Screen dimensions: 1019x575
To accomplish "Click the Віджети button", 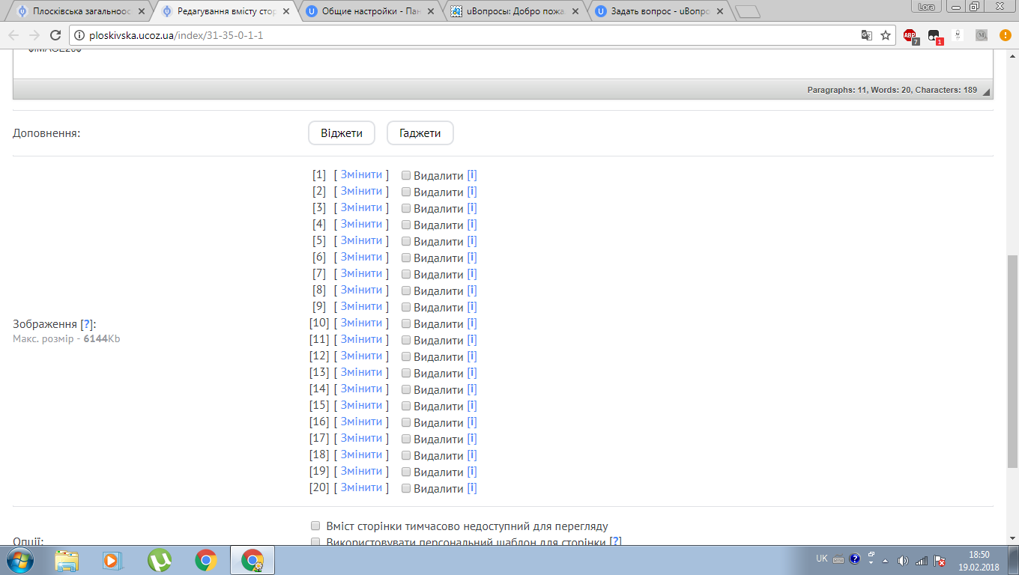I will pyautogui.click(x=342, y=133).
